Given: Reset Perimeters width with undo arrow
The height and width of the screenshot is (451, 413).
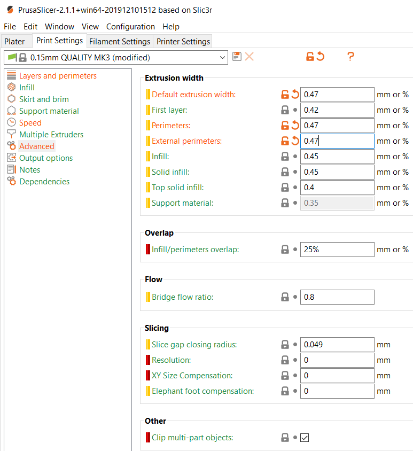Looking at the screenshot, I should tap(295, 126).
